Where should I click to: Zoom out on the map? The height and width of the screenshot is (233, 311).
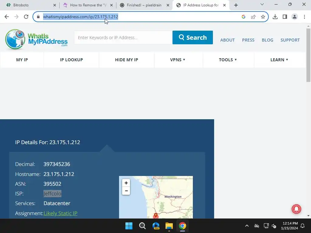click(126, 191)
